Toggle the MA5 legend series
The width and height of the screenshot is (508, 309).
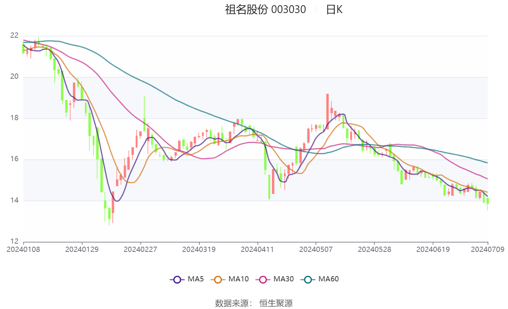(x=187, y=279)
